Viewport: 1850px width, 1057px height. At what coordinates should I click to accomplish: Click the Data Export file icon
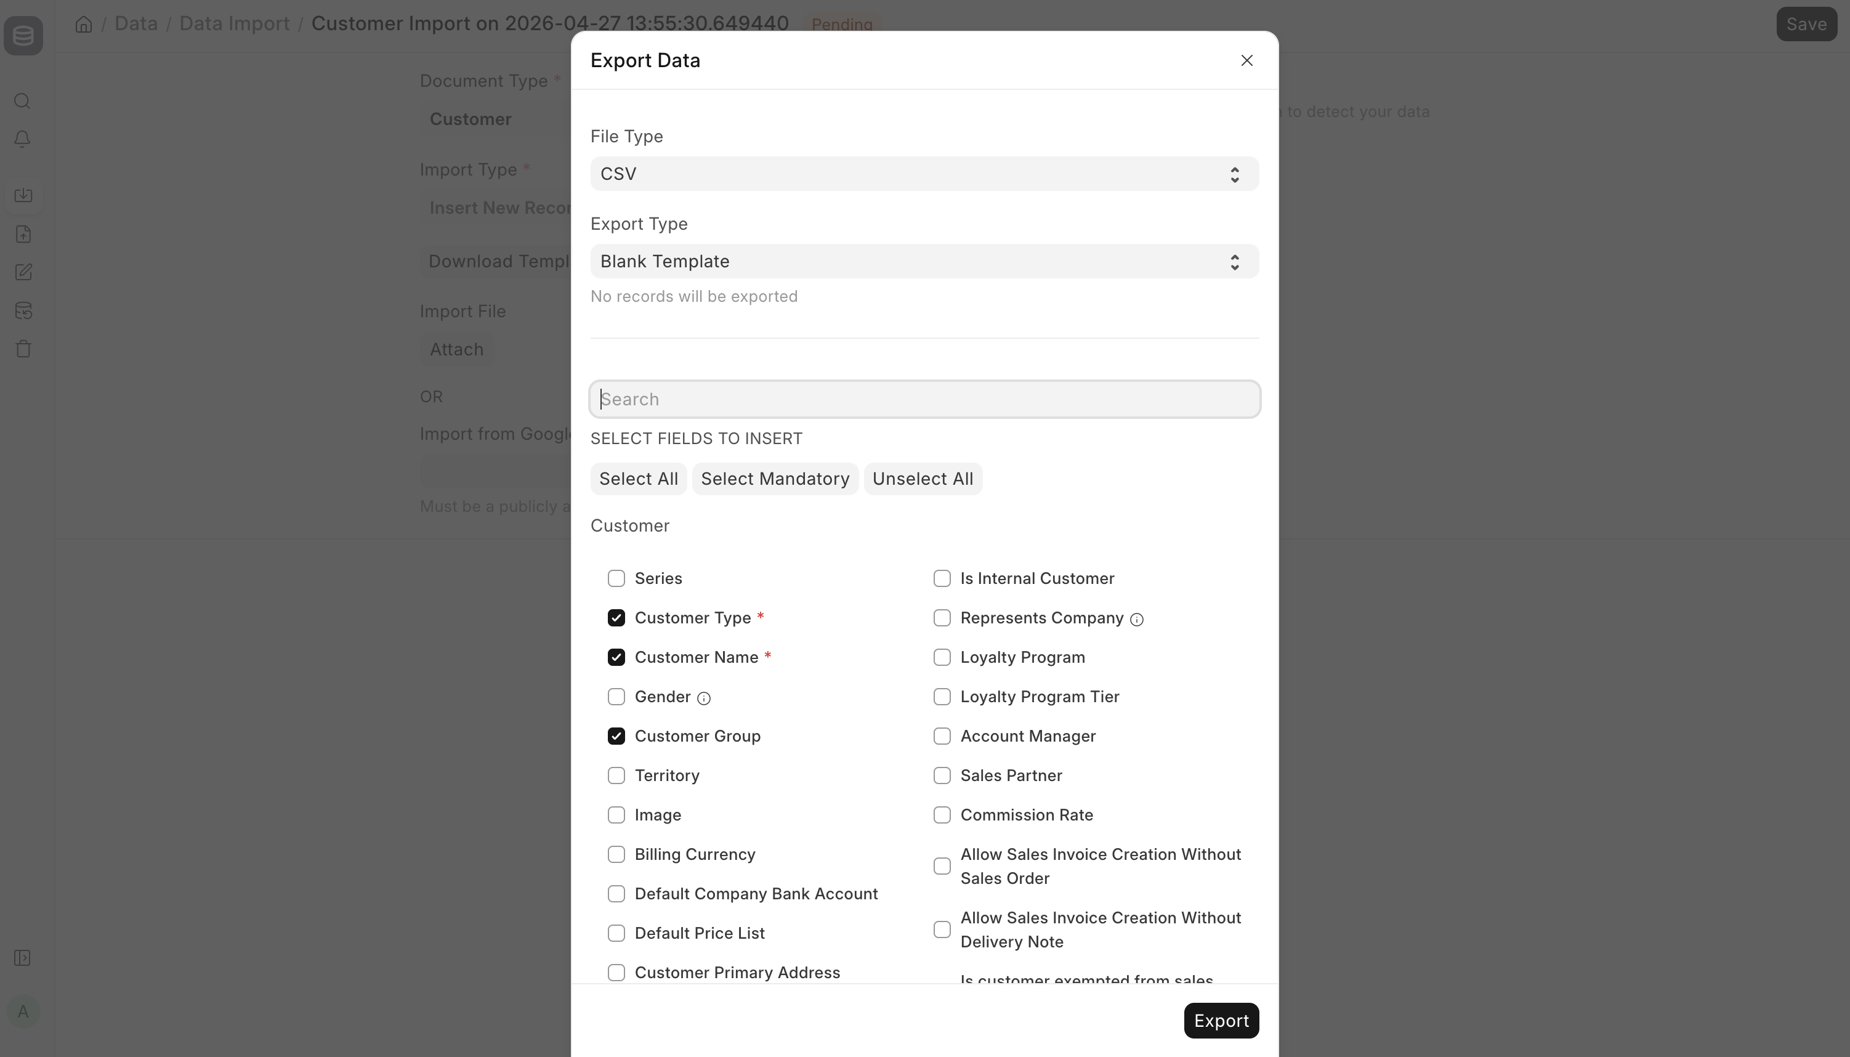[x=23, y=234]
